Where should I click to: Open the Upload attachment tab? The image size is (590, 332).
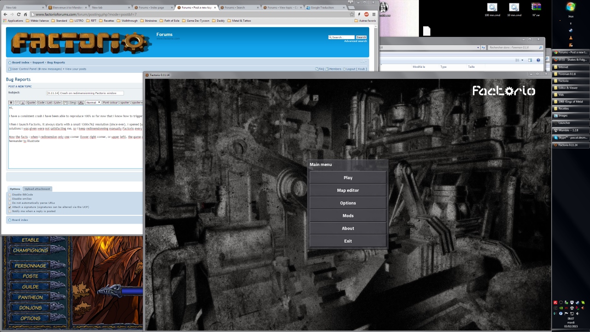pyautogui.click(x=37, y=189)
